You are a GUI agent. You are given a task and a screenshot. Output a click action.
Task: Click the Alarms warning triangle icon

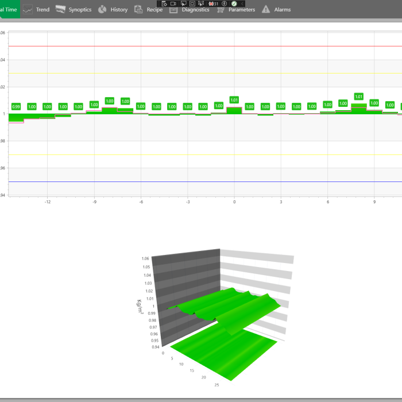coord(265,9)
